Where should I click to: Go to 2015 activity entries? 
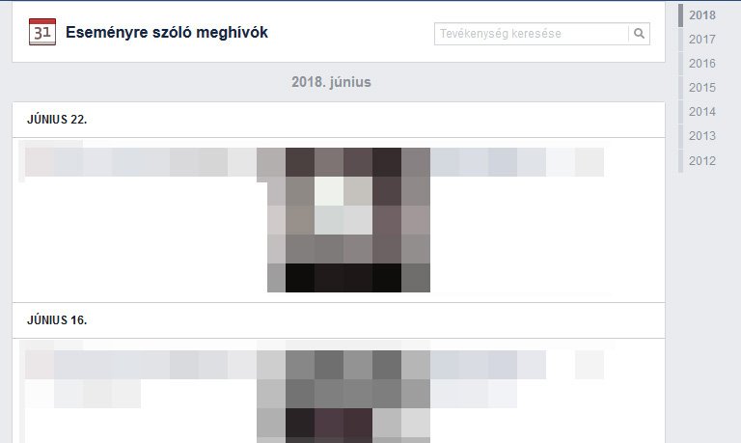point(701,88)
